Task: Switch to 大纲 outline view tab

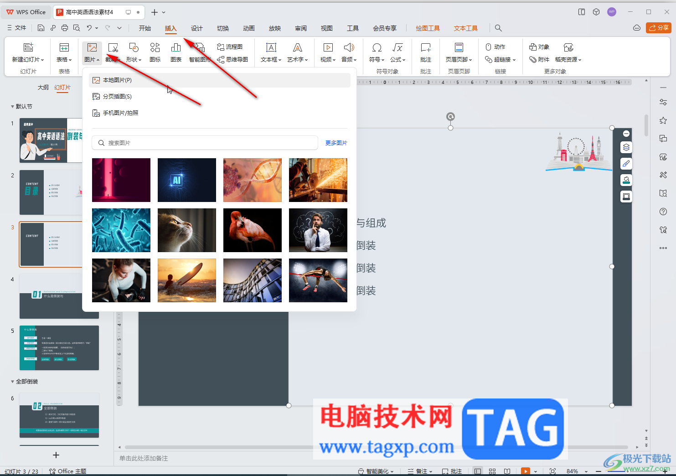Action: 43,87
